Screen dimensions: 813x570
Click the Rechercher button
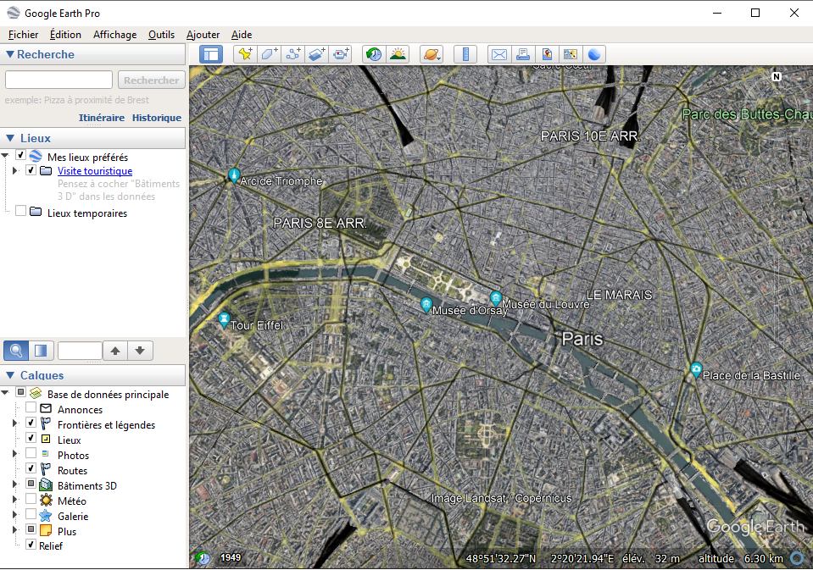pyautogui.click(x=152, y=80)
